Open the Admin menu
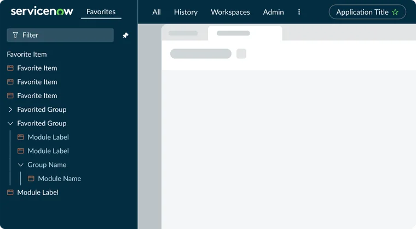The image size is (416, 229). pos(273,12)
